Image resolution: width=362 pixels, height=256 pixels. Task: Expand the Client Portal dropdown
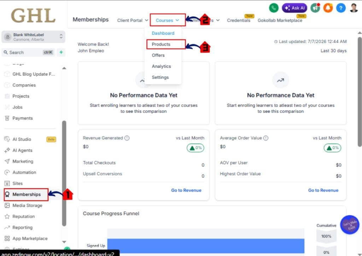tap(133, 20)
